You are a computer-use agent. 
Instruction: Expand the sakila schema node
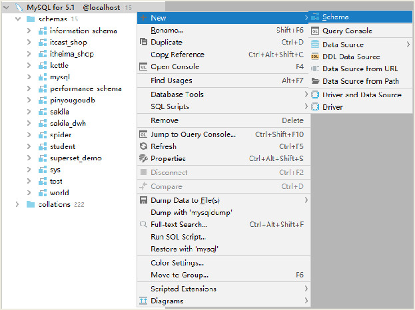[x=29, y=112]
